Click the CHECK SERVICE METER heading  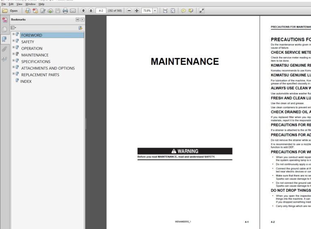click(291, 53)
